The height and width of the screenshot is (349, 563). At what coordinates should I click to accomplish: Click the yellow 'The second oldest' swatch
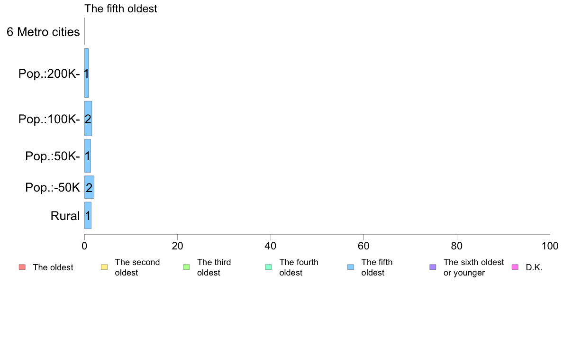tap(104, 267)
